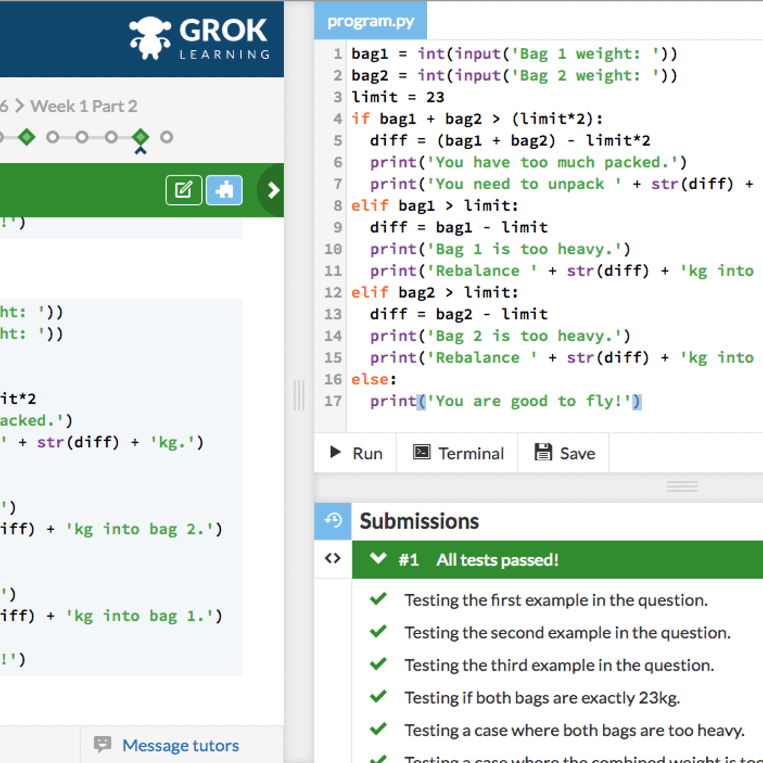Viewport: 763px width, 763px height.
Task: Click the vertical pane splitter handle
Action: [299, 395]
